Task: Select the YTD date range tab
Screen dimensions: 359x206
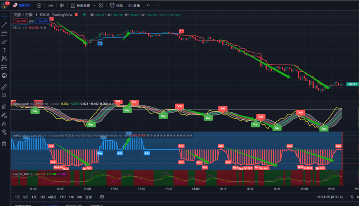Action: (62, 197)
